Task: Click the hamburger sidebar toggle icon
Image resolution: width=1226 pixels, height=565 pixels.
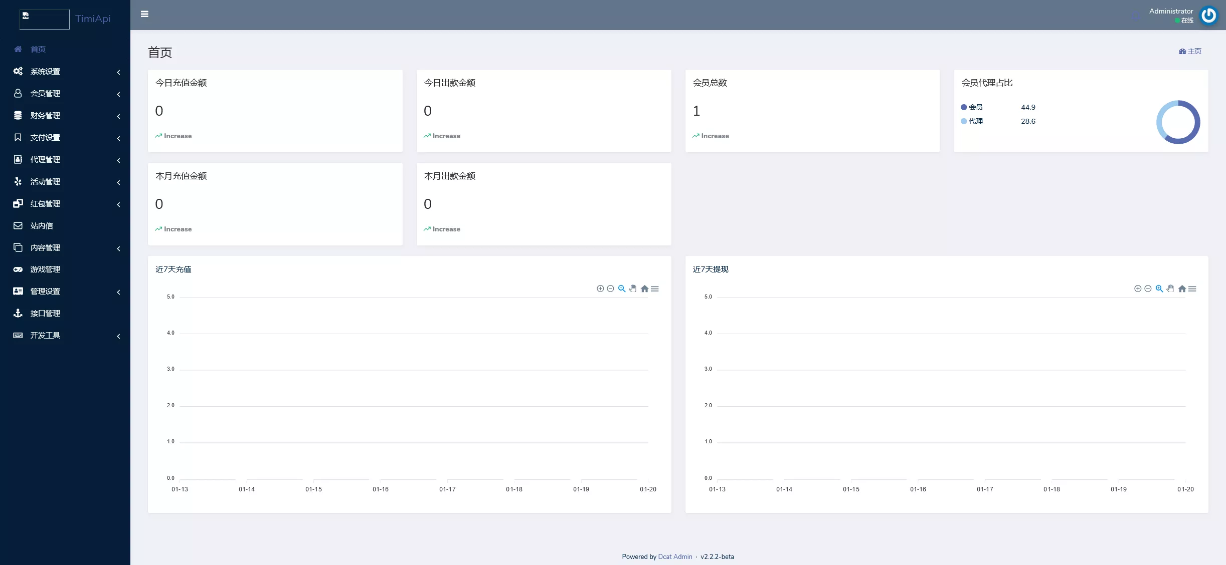Action: tap(144, 14)
